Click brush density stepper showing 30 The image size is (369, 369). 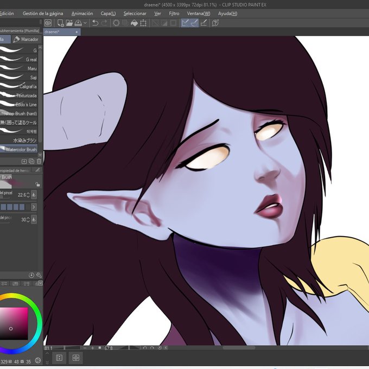pyautogui.click(x=28, y=220)
